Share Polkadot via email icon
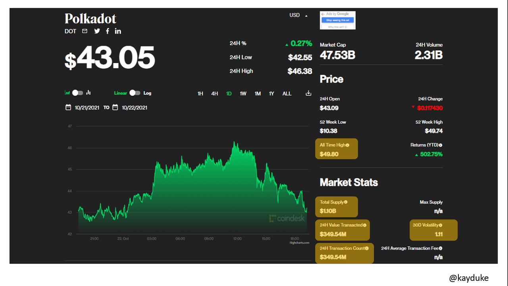Viewport: 508px width, 286px height. 85,31
